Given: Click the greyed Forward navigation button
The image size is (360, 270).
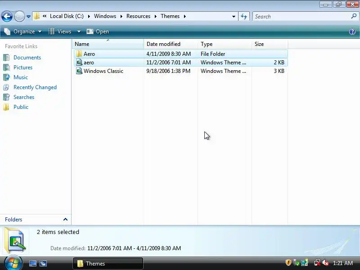Looking at the screenshot, I should pos(19,16).
